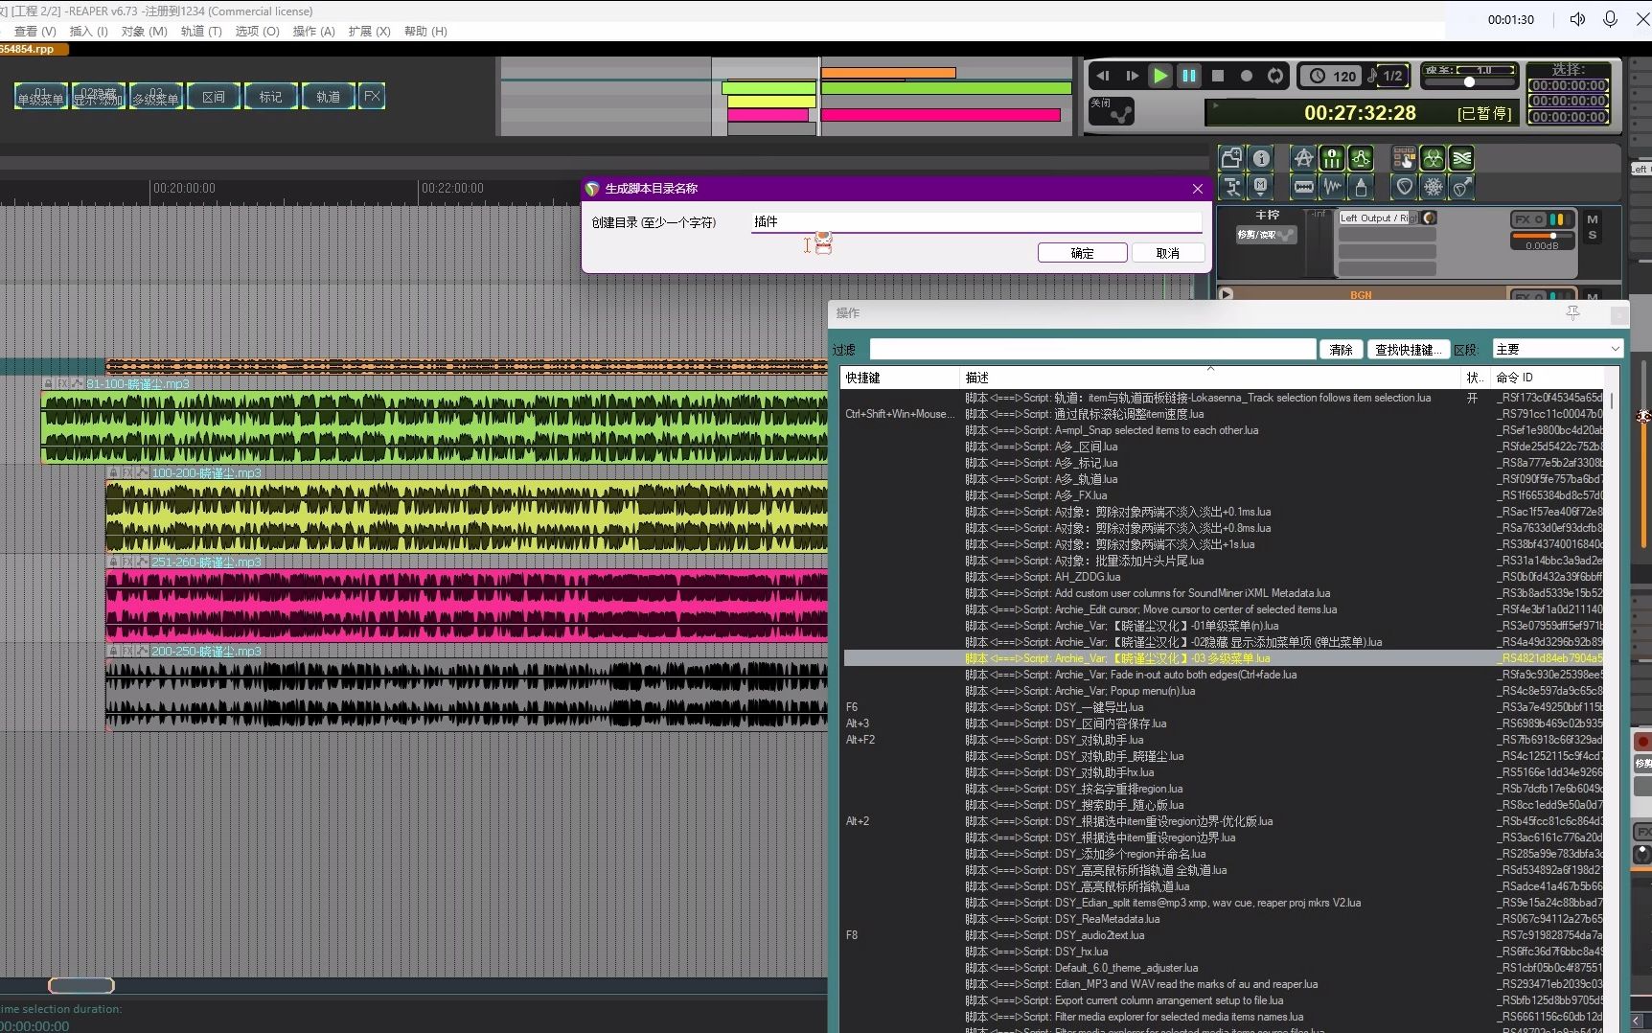Toggle the transport repeat loop button
This screenshot has width=1652, height=1033.
(1275, 76)
